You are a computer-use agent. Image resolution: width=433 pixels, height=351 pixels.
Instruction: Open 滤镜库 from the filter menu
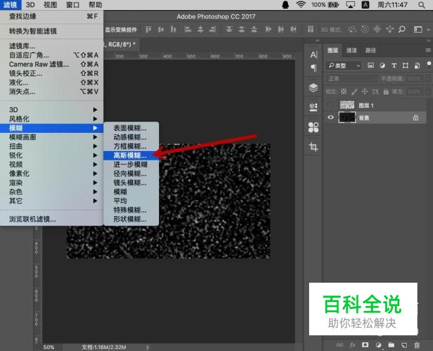tap(52, 46)
